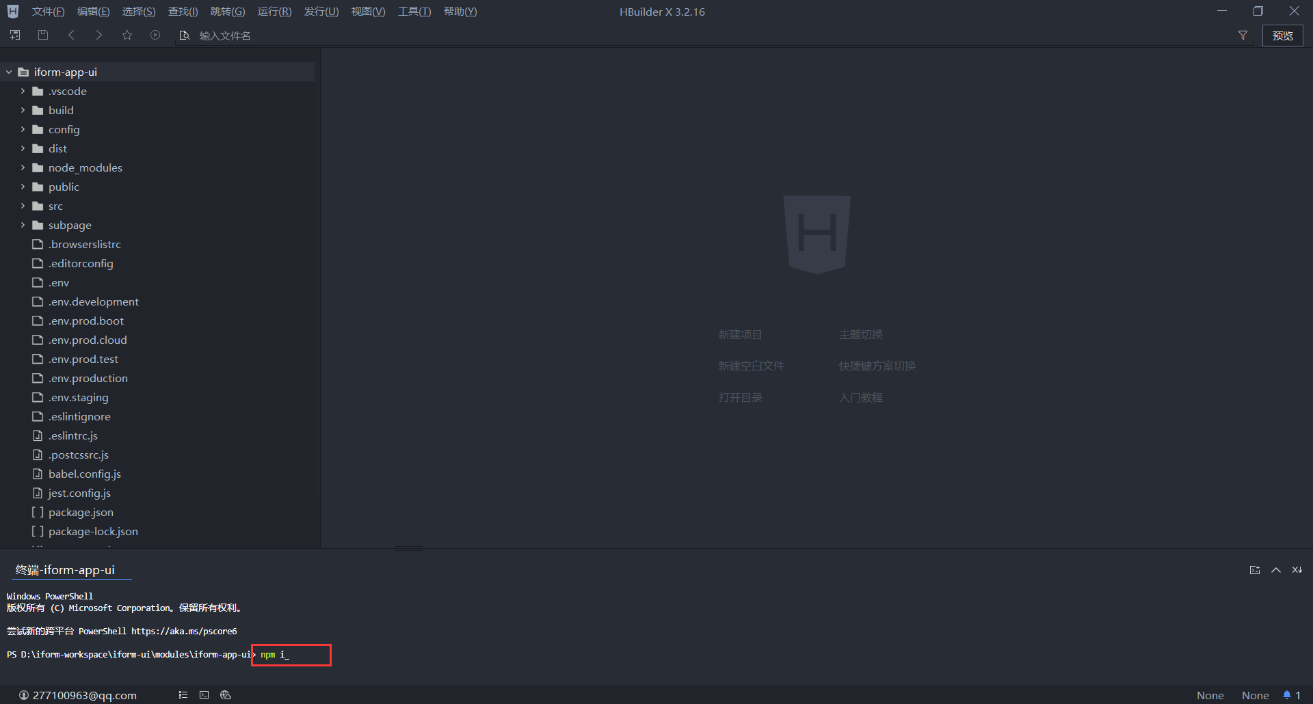The height and width of the screenshot is (704, 1313).
Task: Collapse the iform-app-ui project root
Action: 9,72
